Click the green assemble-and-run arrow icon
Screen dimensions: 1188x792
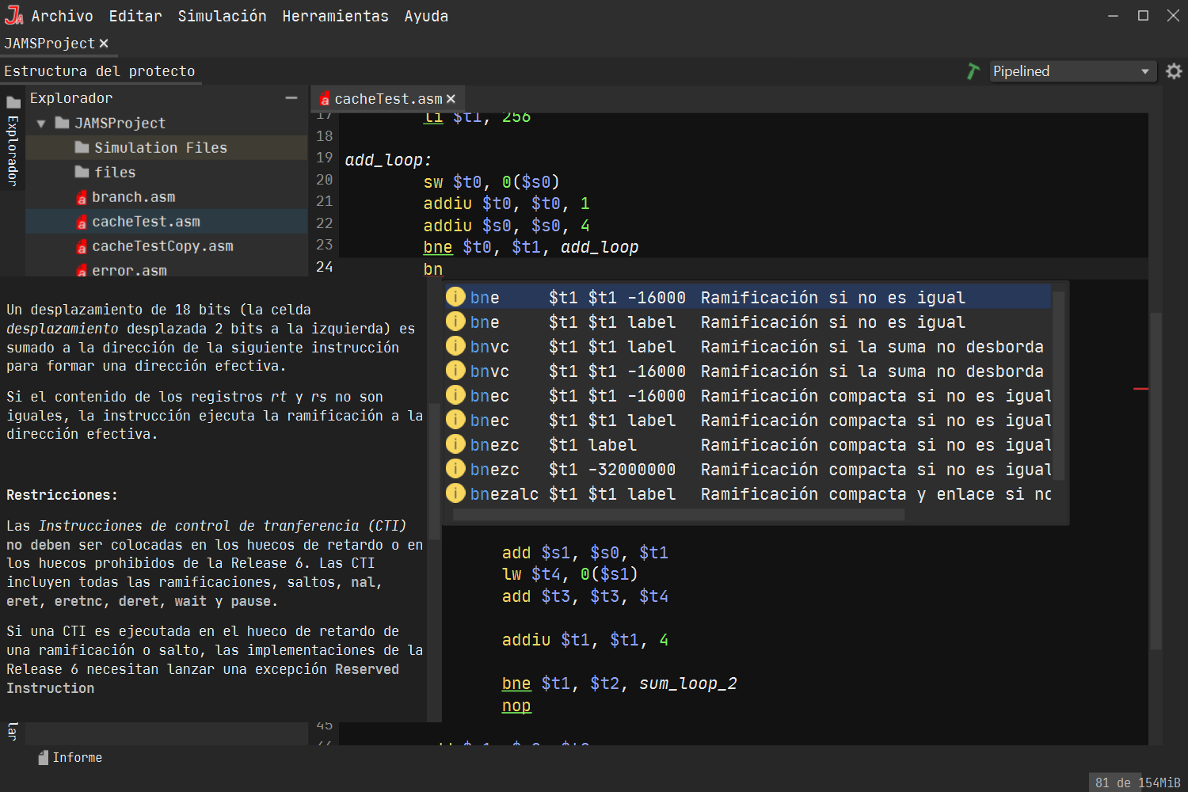pyautogui.click(x=973, y=70)
